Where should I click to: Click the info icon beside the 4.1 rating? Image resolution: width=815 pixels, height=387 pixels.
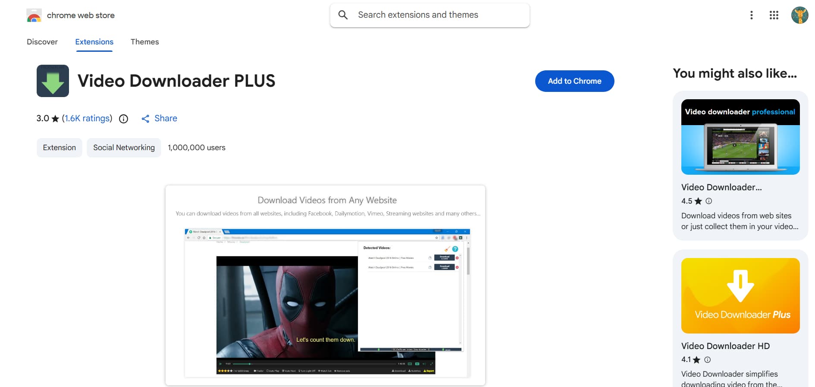tap(707, 360)
